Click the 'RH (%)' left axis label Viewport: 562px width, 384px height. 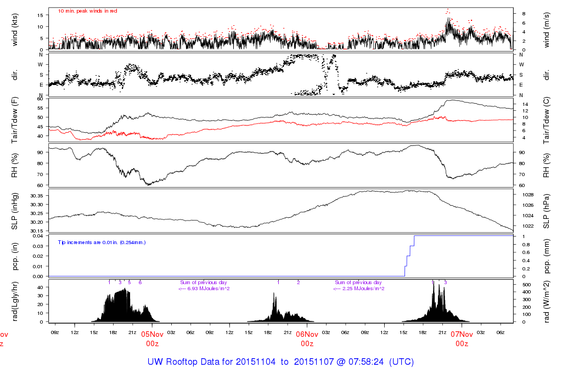pyautogui.click(x=15, y=166)
